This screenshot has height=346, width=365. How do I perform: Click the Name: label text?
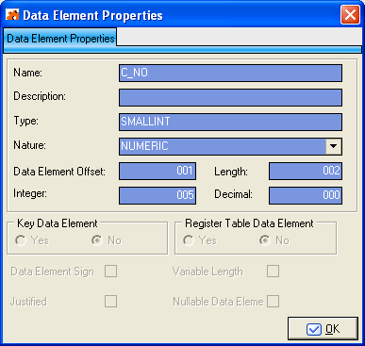pos(27,73)
